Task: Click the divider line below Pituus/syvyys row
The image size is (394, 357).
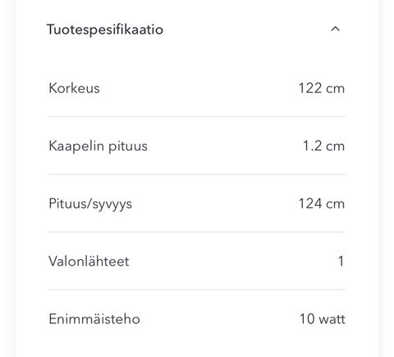Action: pos(197,232)
